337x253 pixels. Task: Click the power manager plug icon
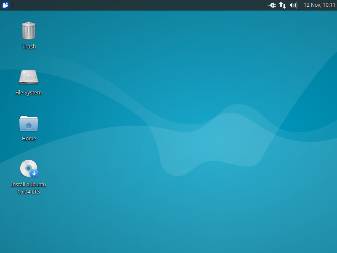click(272, 5)
